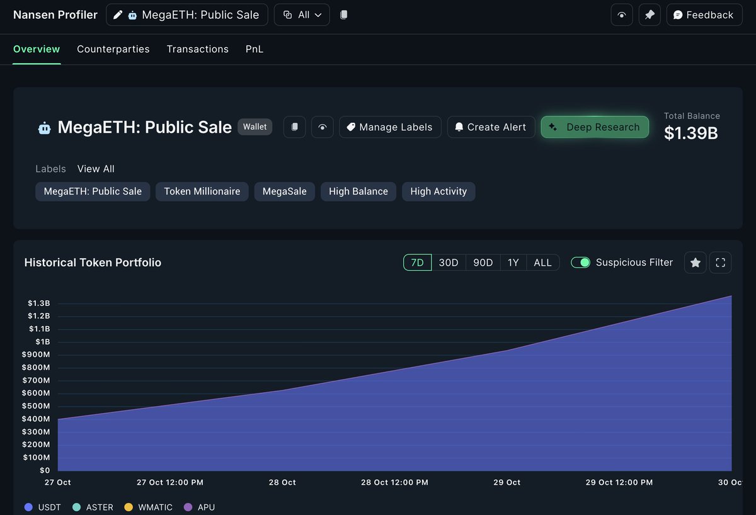
Task: Click the eye icon next to Create Alert
Action: coord(322,127)
